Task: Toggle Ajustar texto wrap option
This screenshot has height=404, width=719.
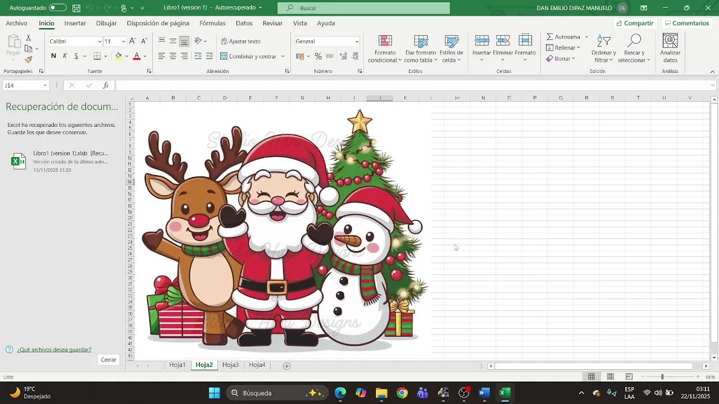Action: pyautogui.click(x=240, y=41)
